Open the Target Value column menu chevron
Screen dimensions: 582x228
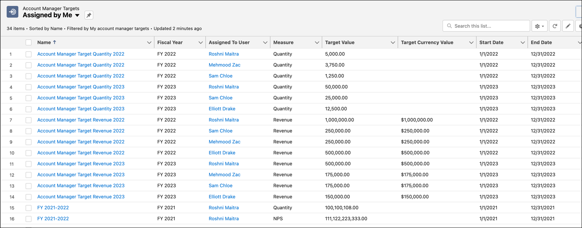click(x=393, y=43)
